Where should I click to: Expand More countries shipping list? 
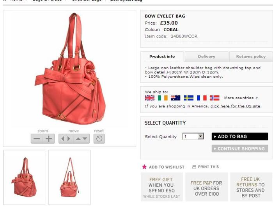241,98
